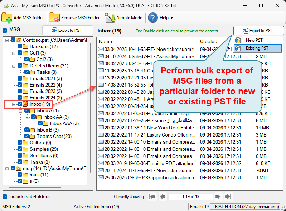Click the Inbox folder icon in tree

pyautogui.click(x=25, y=104)
